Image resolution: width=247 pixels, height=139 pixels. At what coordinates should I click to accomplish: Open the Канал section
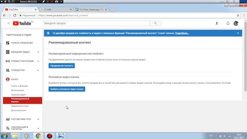[15, 79]
